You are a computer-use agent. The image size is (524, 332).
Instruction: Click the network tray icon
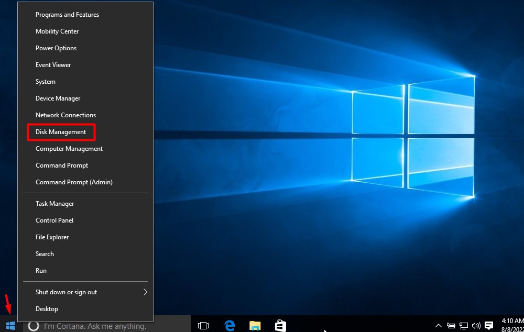point(464,326)
